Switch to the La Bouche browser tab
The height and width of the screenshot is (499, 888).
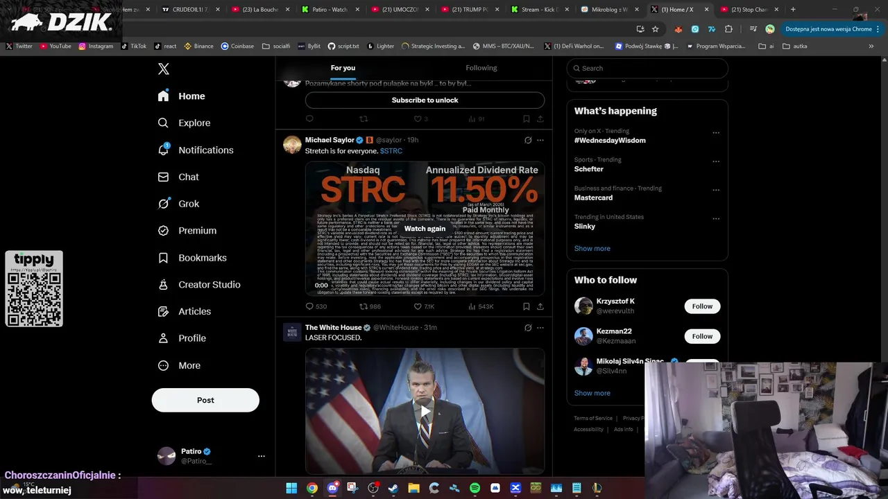pos(260,10)
